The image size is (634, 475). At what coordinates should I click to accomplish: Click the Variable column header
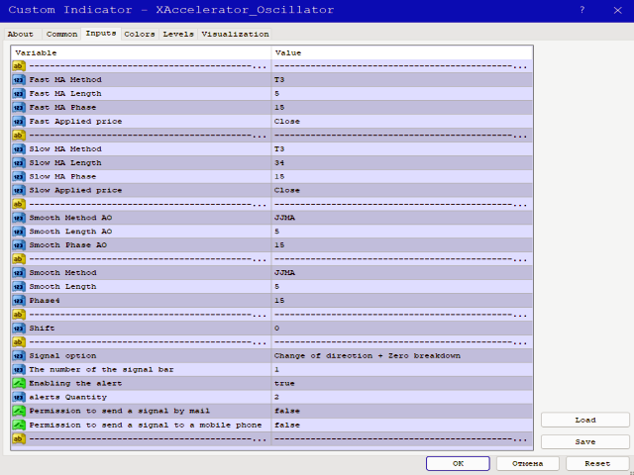(142, 52)
